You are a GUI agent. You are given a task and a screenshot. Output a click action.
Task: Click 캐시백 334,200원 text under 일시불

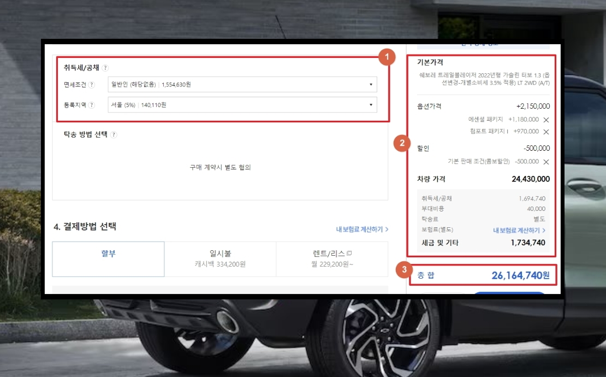click(221, 264)
